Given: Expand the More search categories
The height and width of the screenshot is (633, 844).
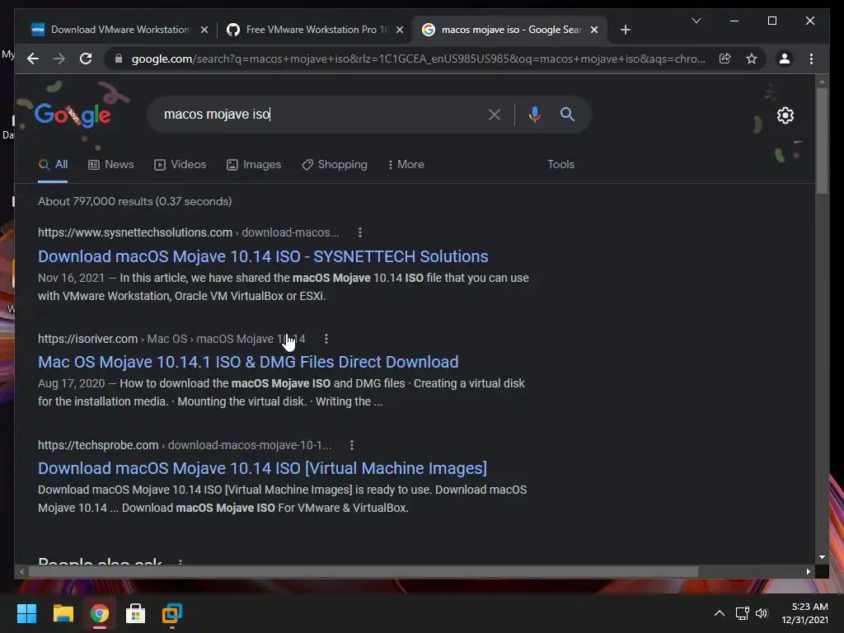Looking at the screenshot, I should (x=406, y=164).
